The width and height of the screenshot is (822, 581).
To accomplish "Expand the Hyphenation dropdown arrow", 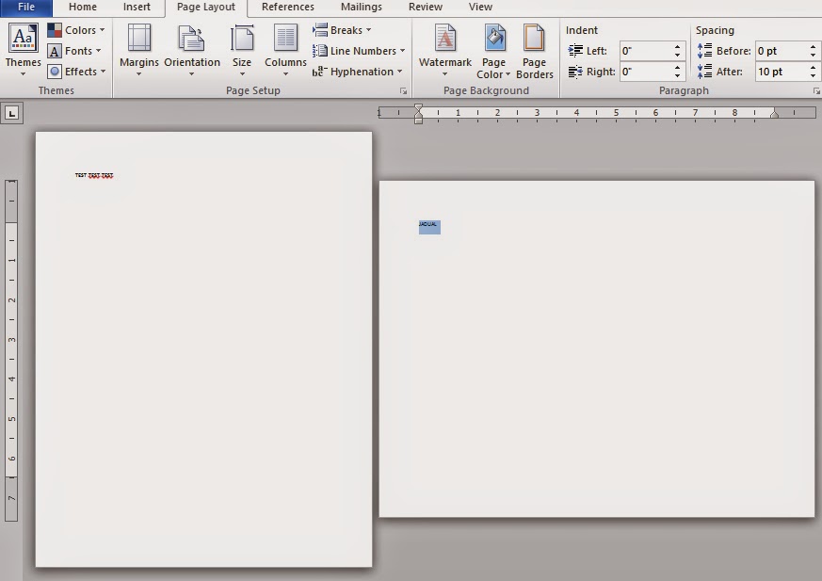I will pyautogui.click(x=399, y=72).
